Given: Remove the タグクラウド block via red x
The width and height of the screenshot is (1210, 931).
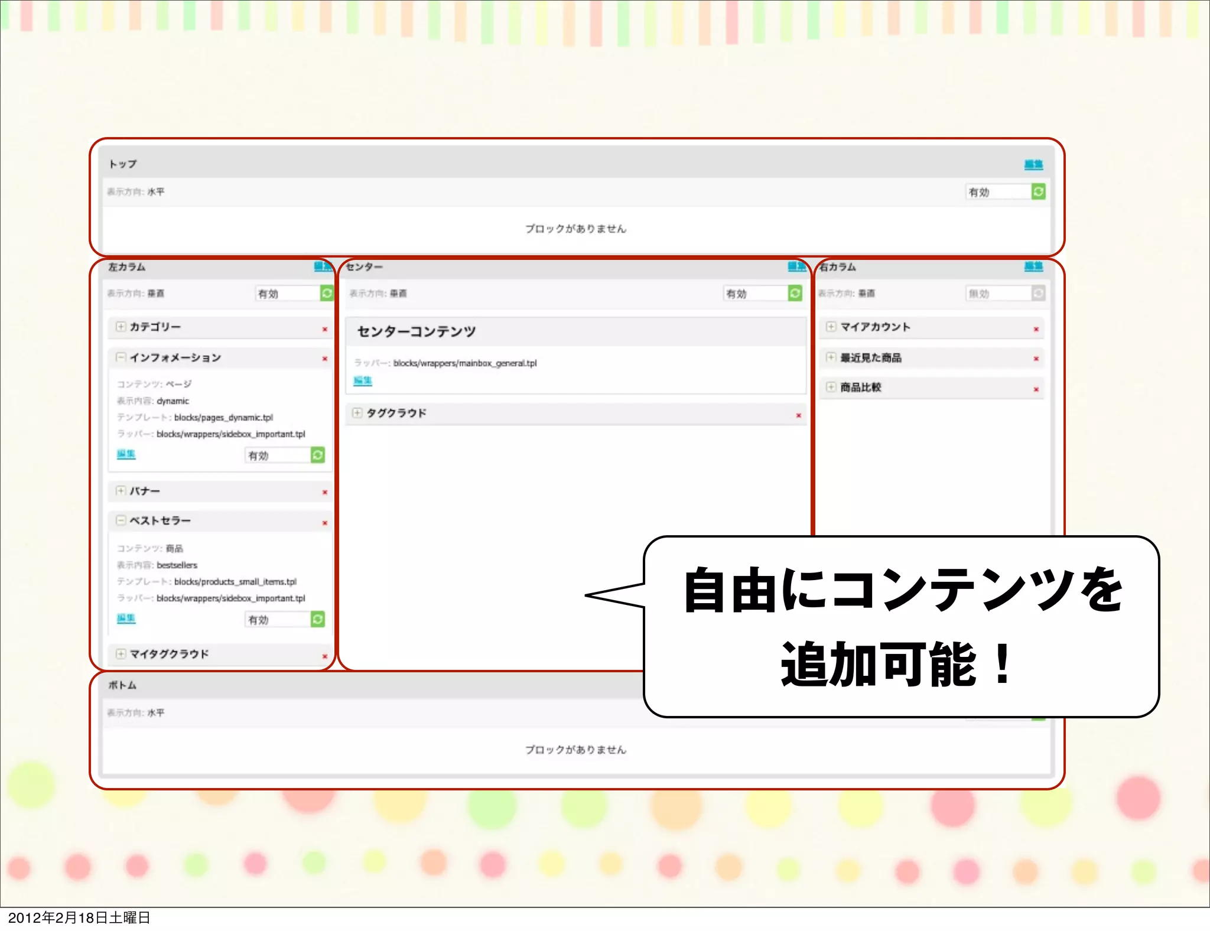Looking at the screenshot, I should click(798, 415).
